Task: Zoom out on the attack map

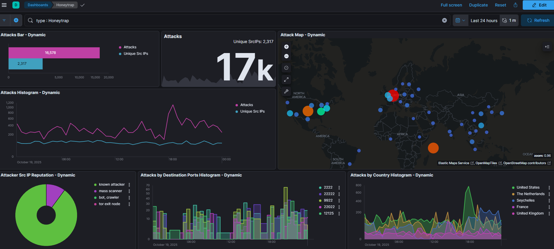Action: [x=286, y=56]
